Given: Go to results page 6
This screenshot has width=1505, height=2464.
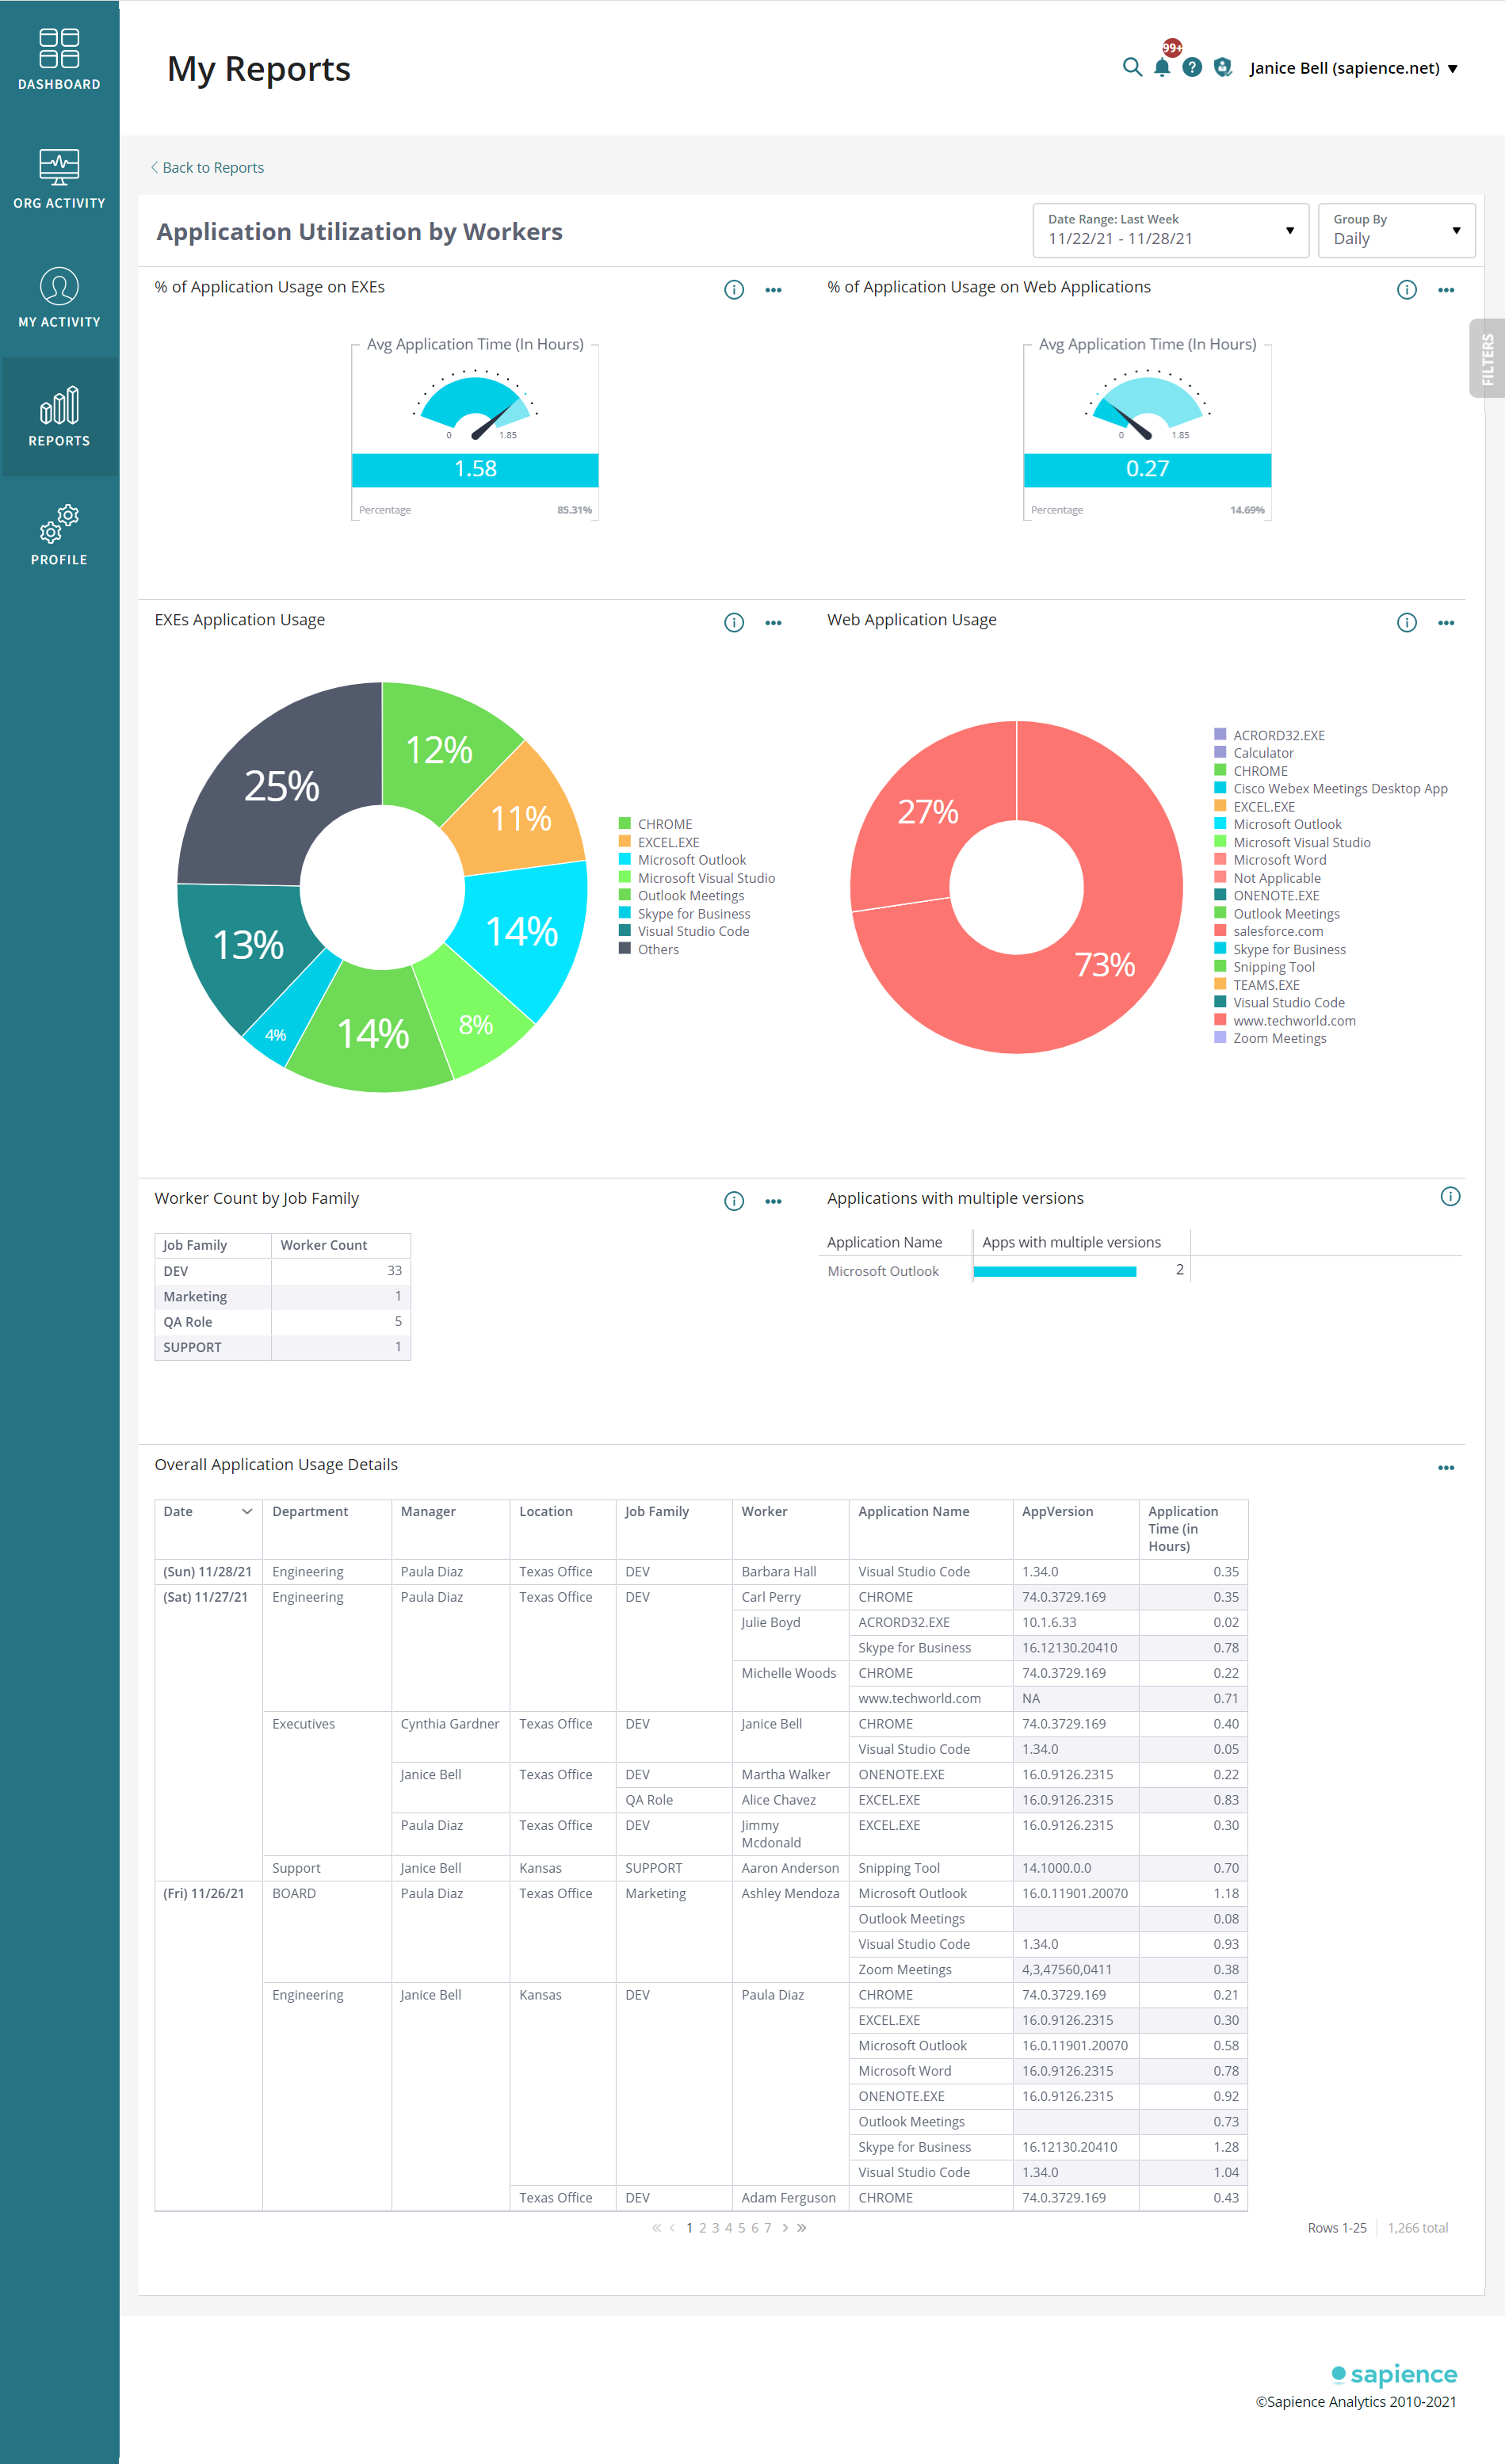Looking at the screenshot, I should click(x=755, y=2228).
